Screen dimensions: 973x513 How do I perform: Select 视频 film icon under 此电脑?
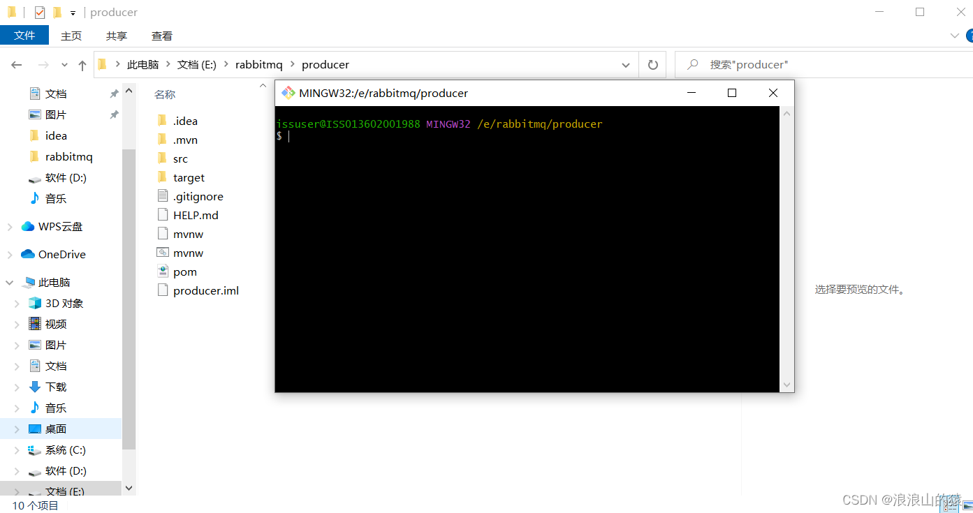point(35,324)
